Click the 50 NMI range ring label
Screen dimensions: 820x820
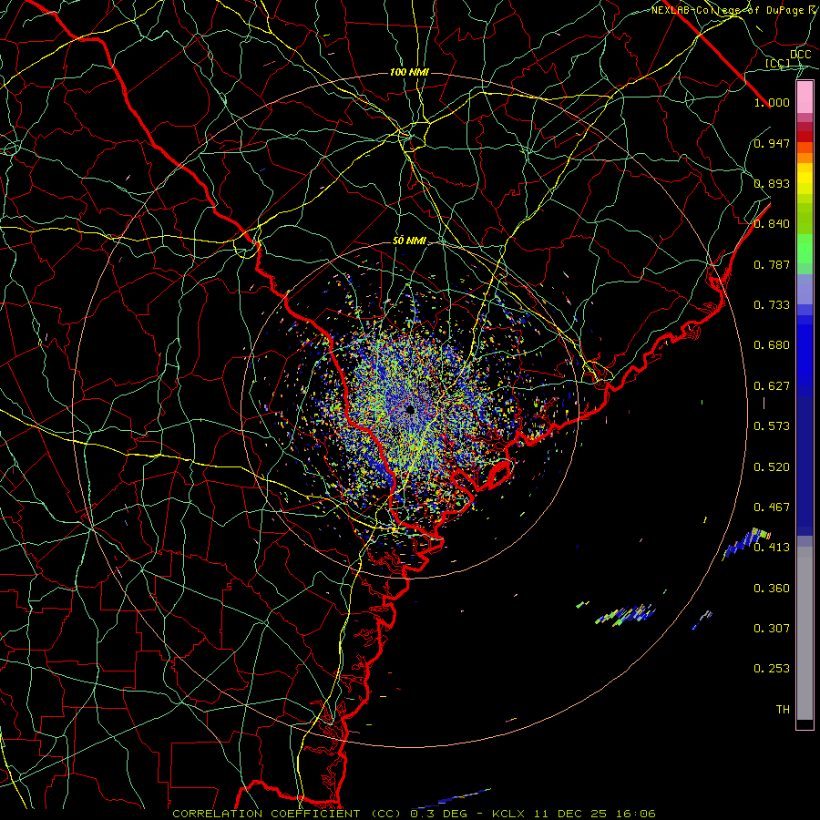tap(409, 241)
